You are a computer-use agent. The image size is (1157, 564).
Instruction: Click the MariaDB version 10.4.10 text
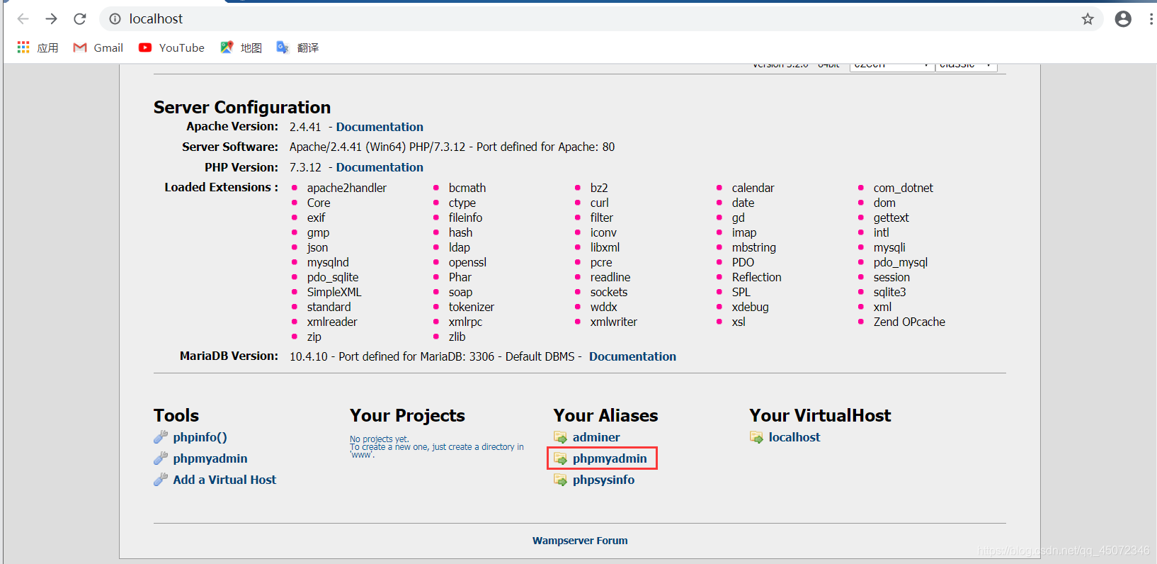pos(309,356)
